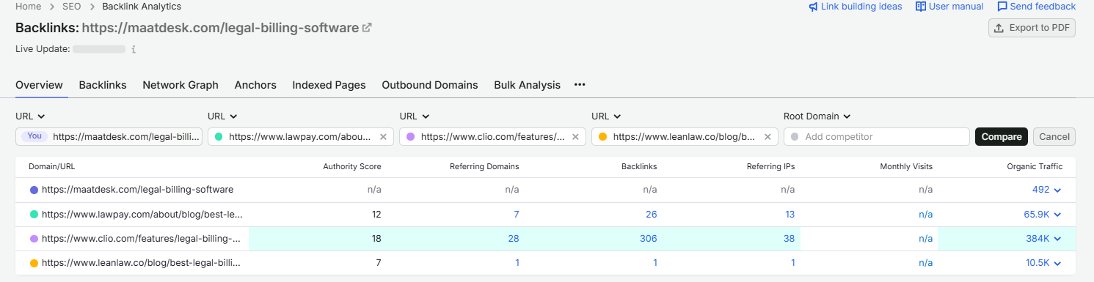Viewport: 1094px width, 282px height.
Task: Click clio referring IPs value 38
Action: click(x=789, y=239)
